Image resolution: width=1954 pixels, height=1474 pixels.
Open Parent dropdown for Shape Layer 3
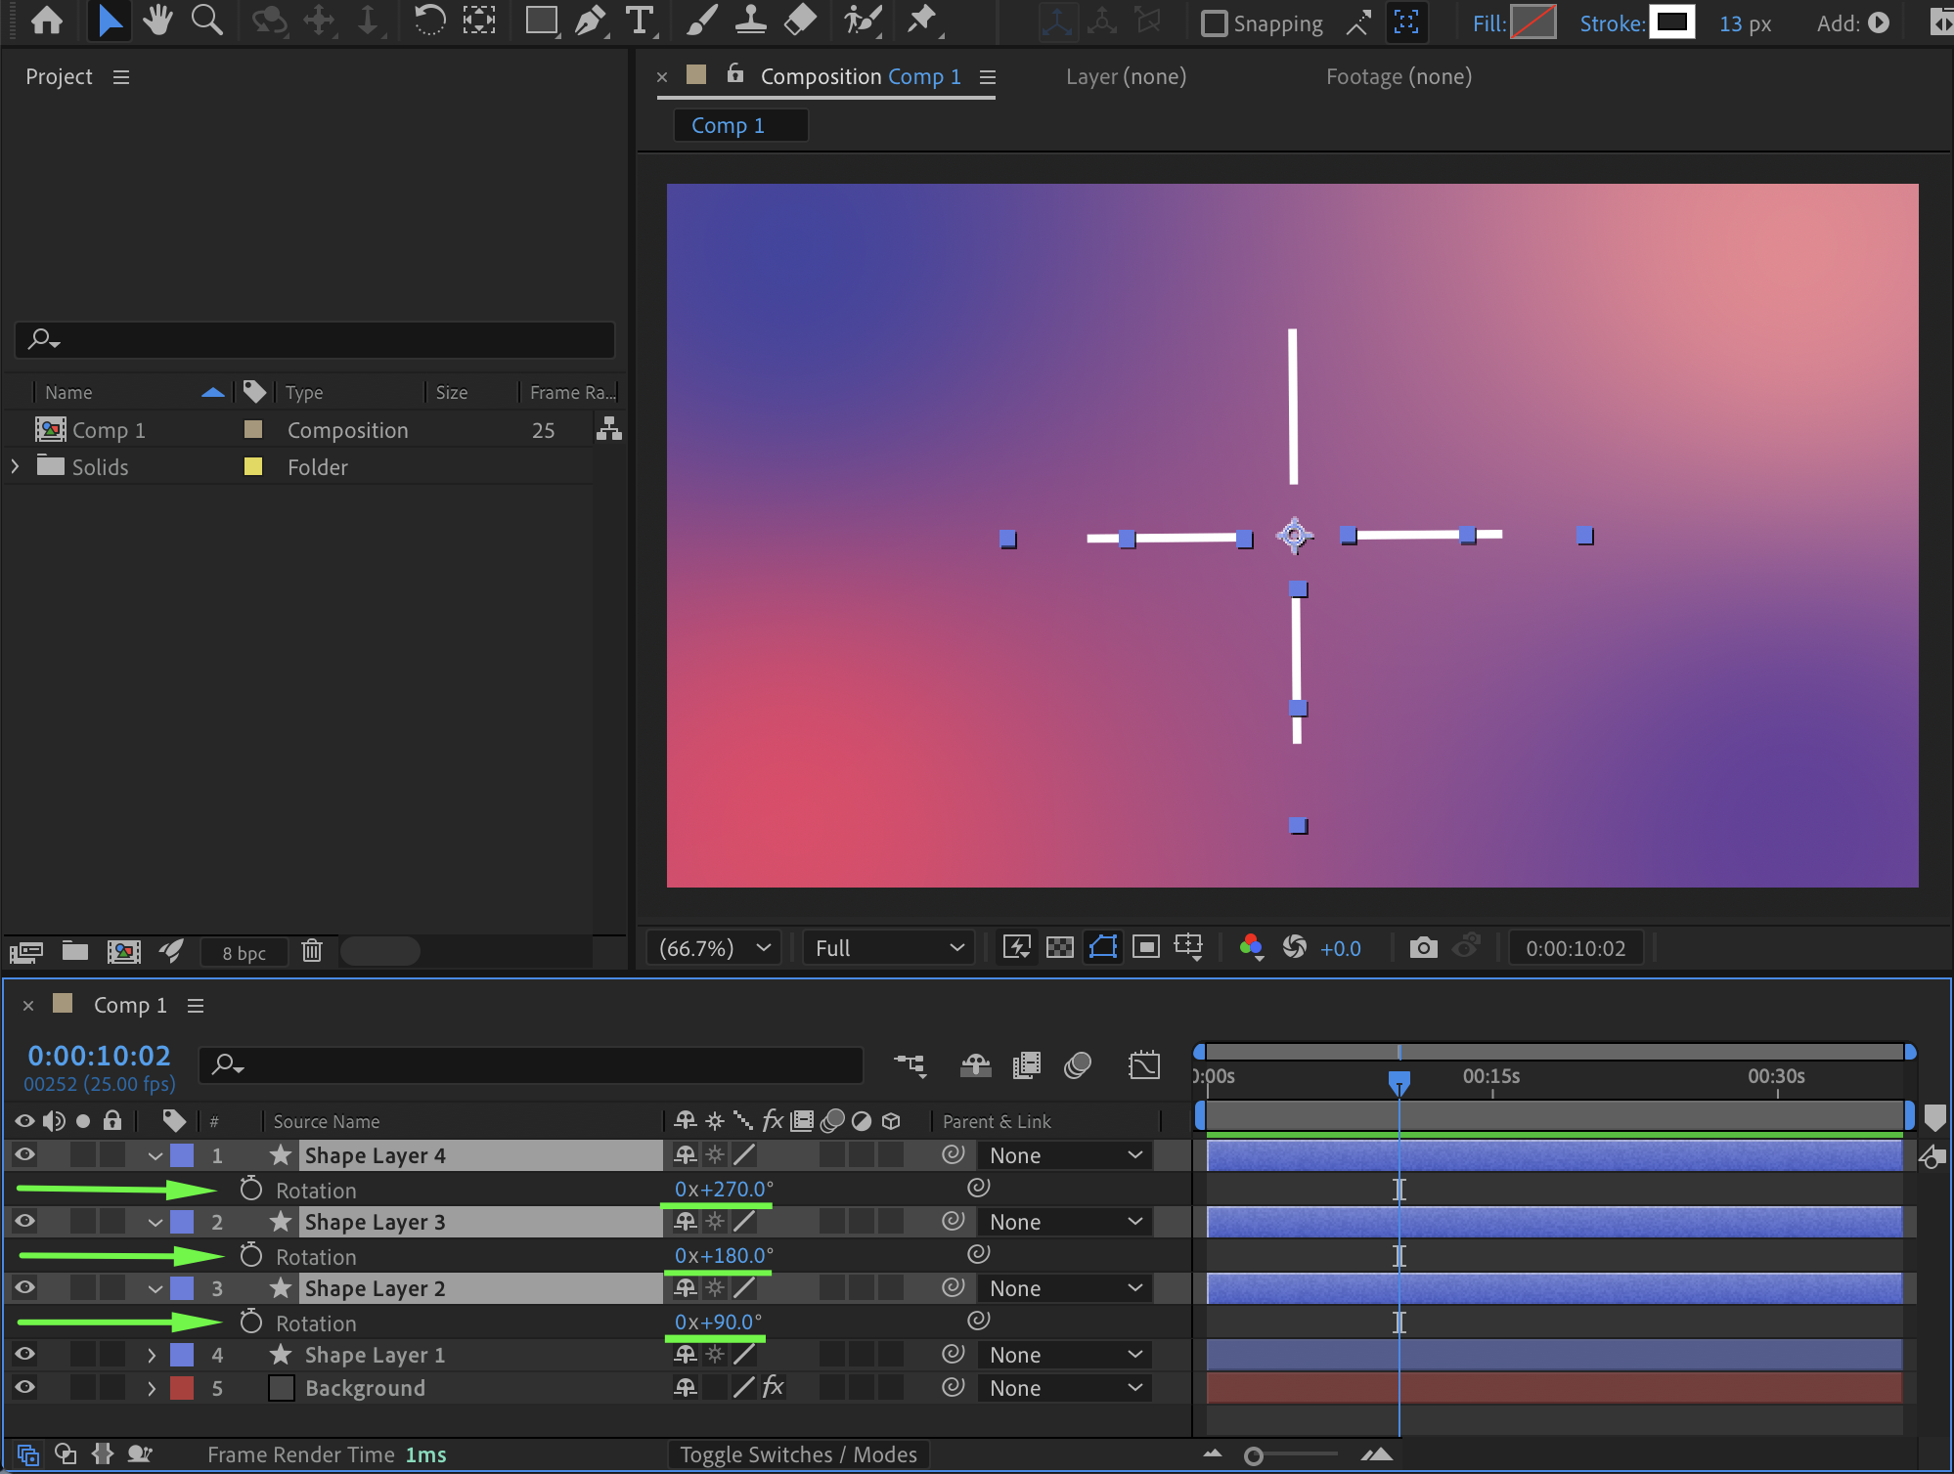(1064, 1222)
